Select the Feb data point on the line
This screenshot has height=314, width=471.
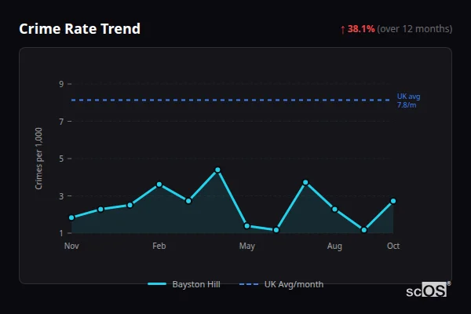click(159, 184)
